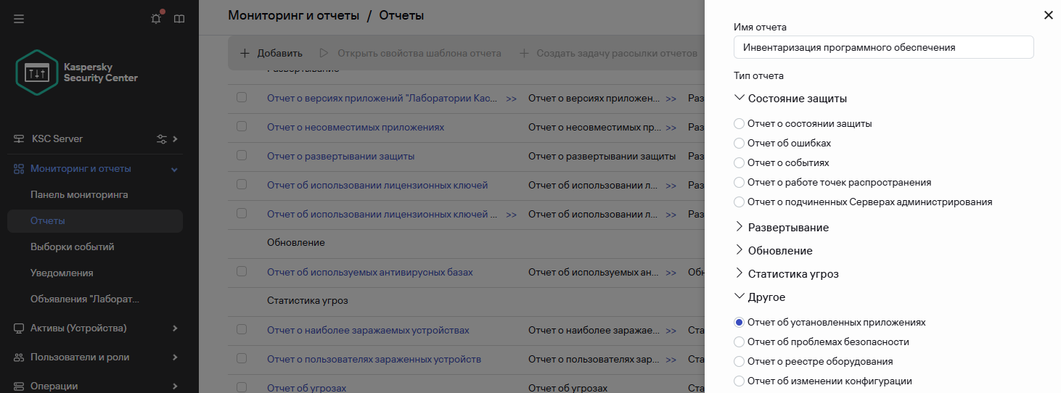Viewport: 1061px width, 393px height.
Task: Close the report panel with X
Action: click(1048, 15)
